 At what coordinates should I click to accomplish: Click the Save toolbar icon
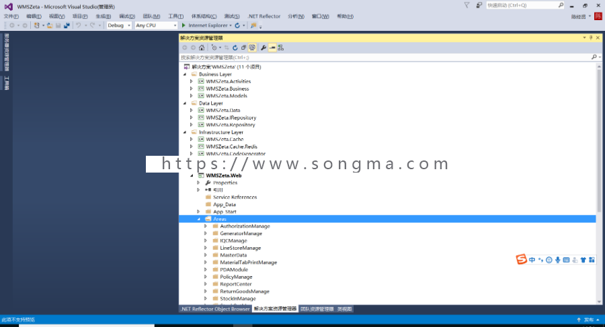(x=58, y=26)
